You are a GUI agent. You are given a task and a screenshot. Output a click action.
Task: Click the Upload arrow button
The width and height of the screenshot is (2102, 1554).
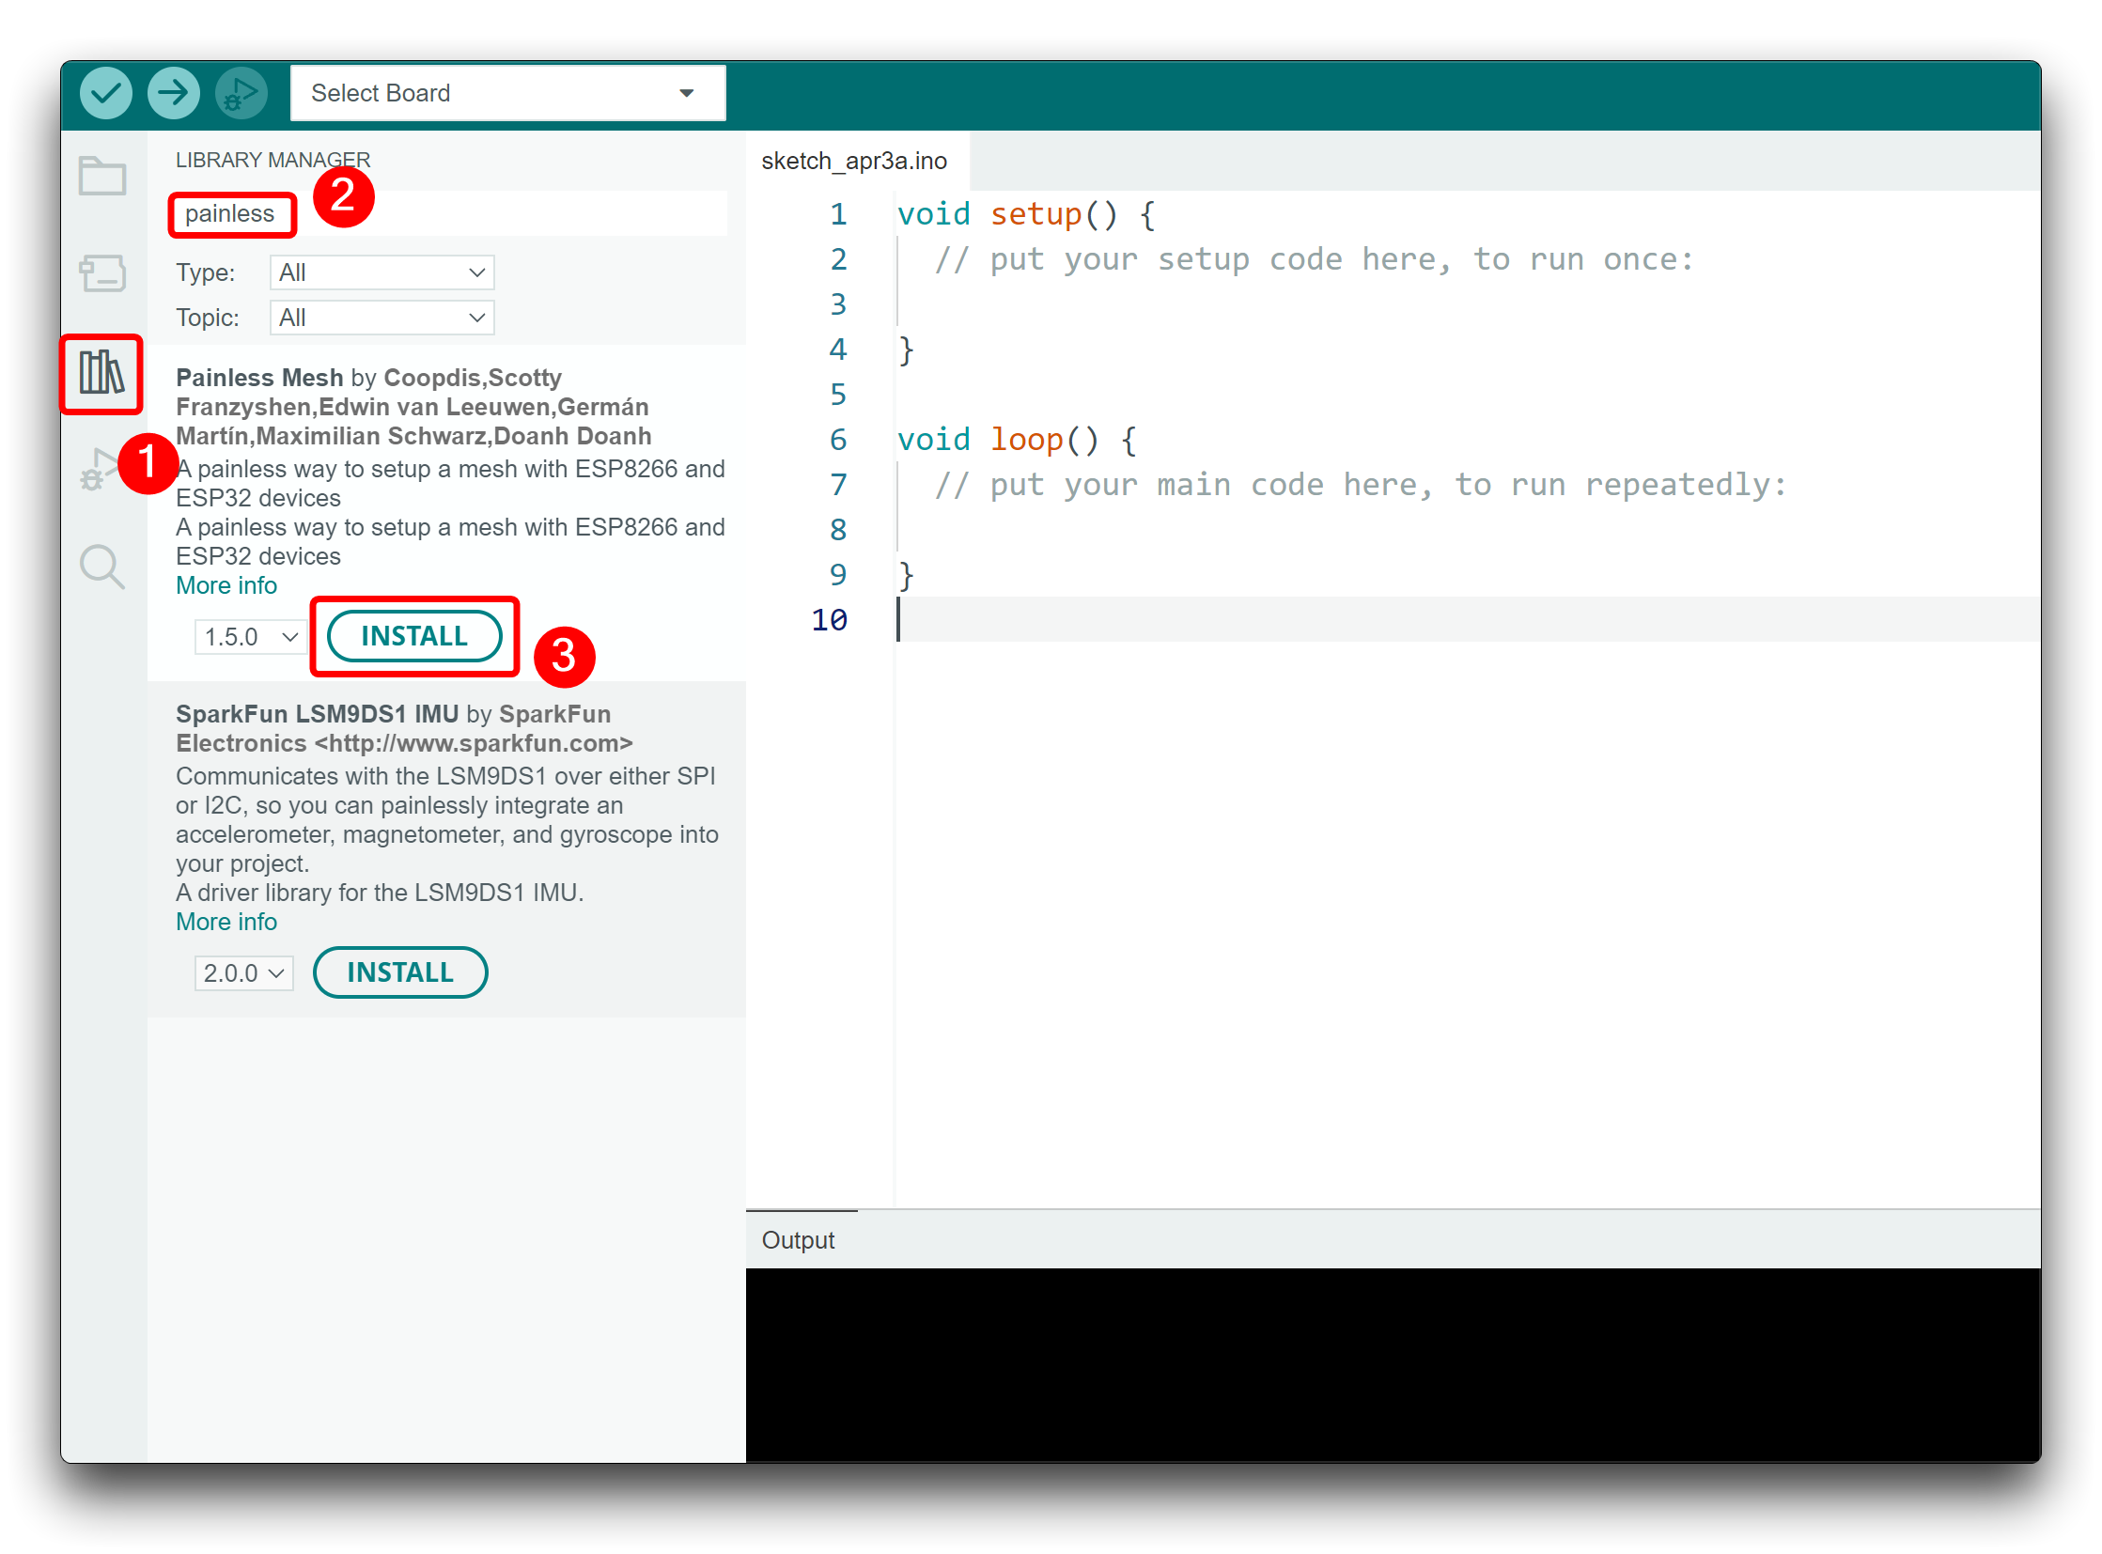pos(173,93)
